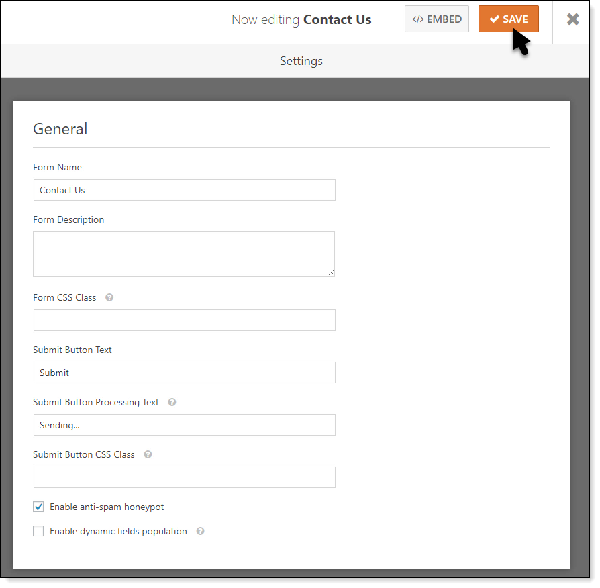Select the Submit Button Text field
The width and height of the screenshot is (600, 588).
tap(184, 373)
